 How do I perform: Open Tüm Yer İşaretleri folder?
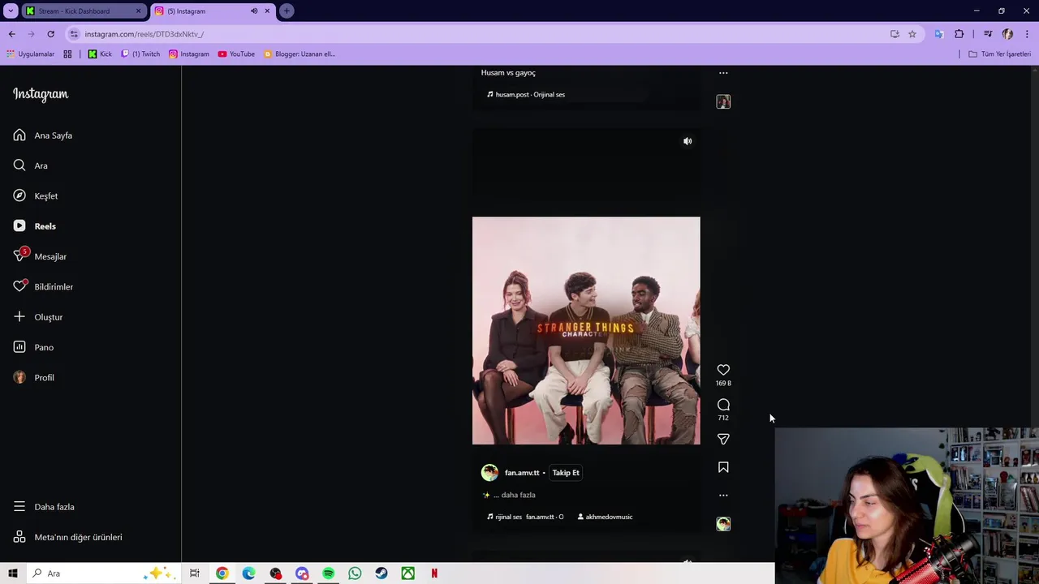[x=1000, y=54]
